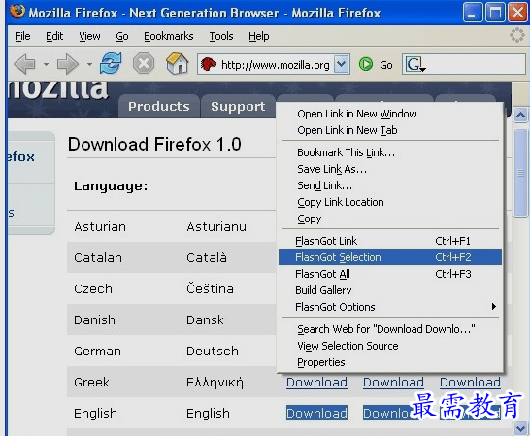Image resolution: width=530 pixels, height=436 pixels.
Task: Click the Forward arrow button
Action: [68, 63]
